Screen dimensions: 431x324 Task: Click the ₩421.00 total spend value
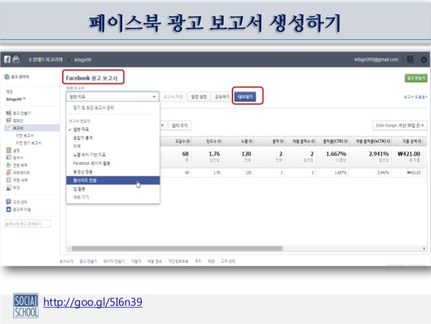tap(409, 154)
